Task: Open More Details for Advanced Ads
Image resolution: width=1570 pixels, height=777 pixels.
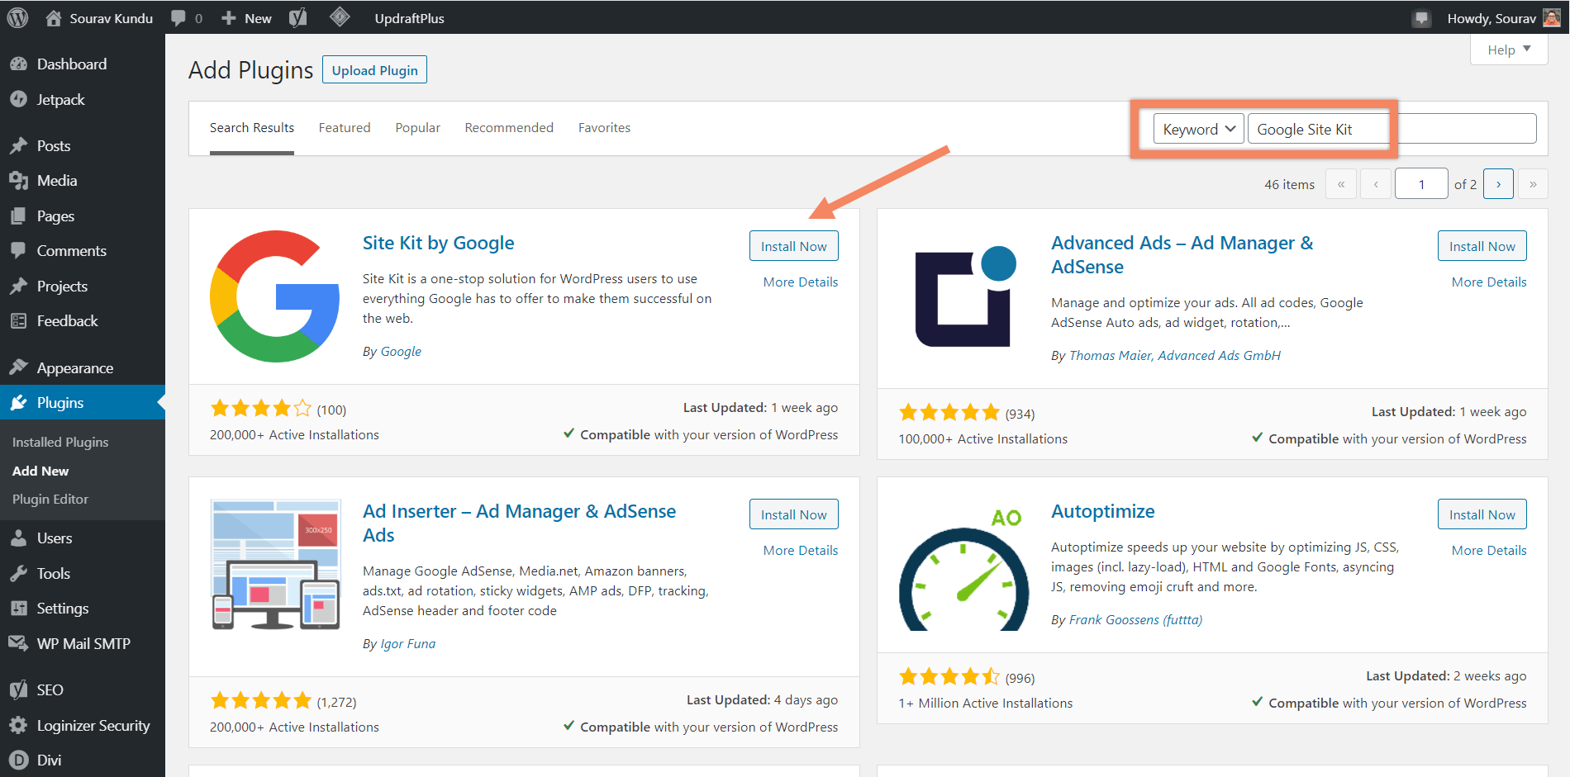Action: tap(1489, 282)
